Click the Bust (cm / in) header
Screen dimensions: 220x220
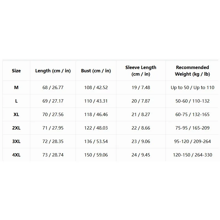click(x=96, y=71)
